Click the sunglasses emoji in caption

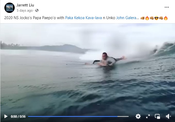(156, 18)
